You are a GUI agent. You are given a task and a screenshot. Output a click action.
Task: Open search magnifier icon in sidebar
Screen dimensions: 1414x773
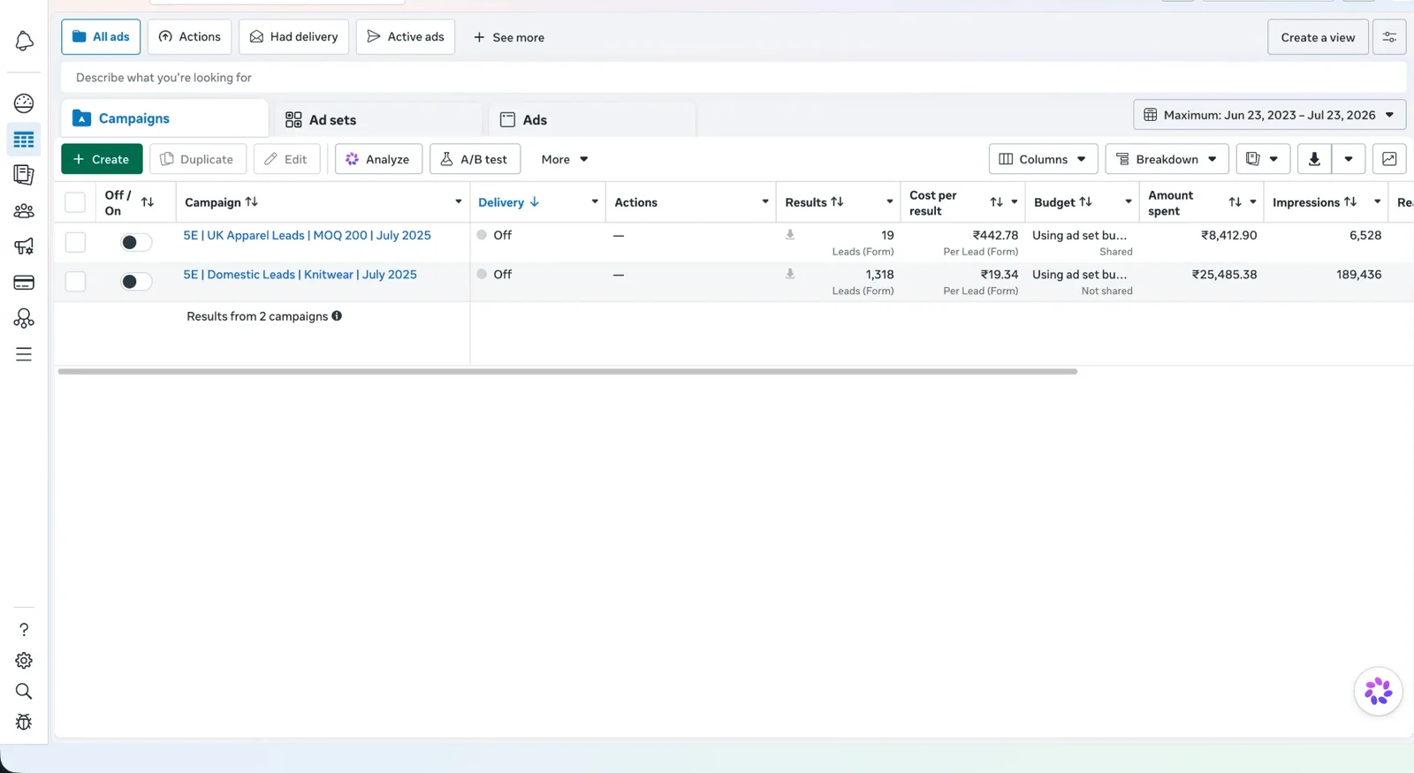[x=24, y=691]
